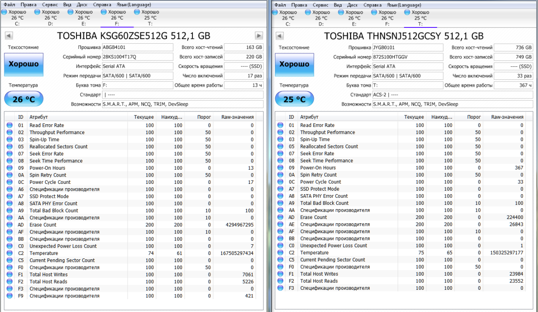The height and width of the screenshot is (312, 538).
Task: Open Справка menu in right window
Action: [372, 5]
